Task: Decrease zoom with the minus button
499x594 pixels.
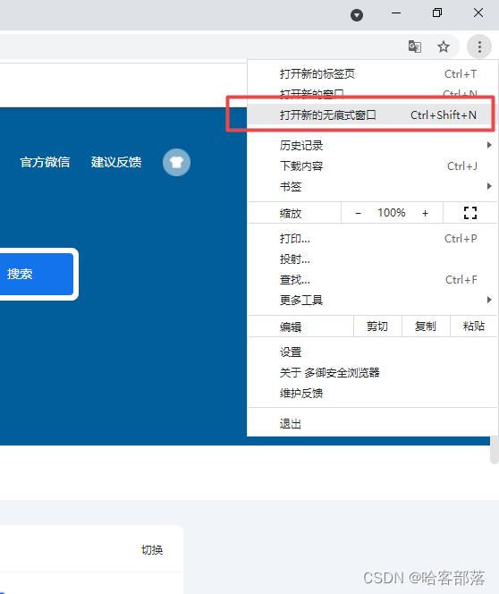Action: click(359, 213)
